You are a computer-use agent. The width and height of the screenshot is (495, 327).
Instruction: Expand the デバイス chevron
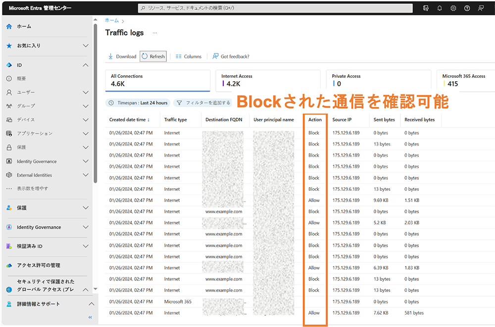(86, 120)
